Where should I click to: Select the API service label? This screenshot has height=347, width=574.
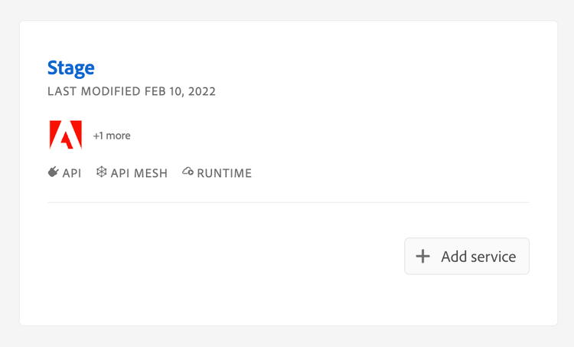point(72,173)
